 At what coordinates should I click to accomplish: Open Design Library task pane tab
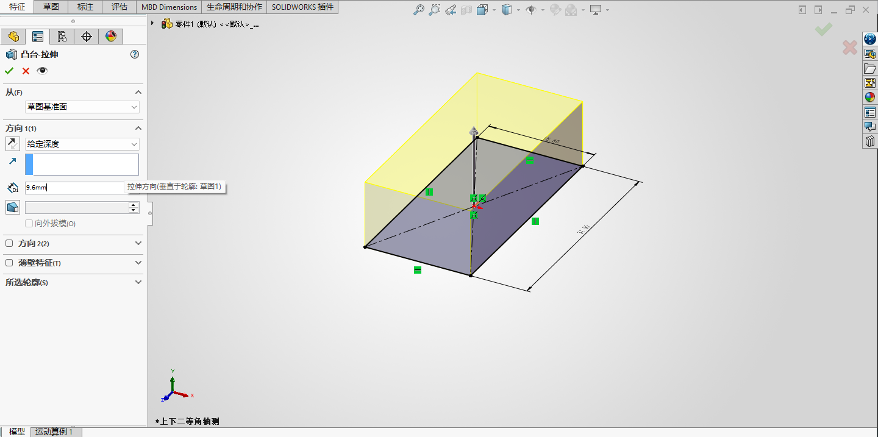click(870, 54)
